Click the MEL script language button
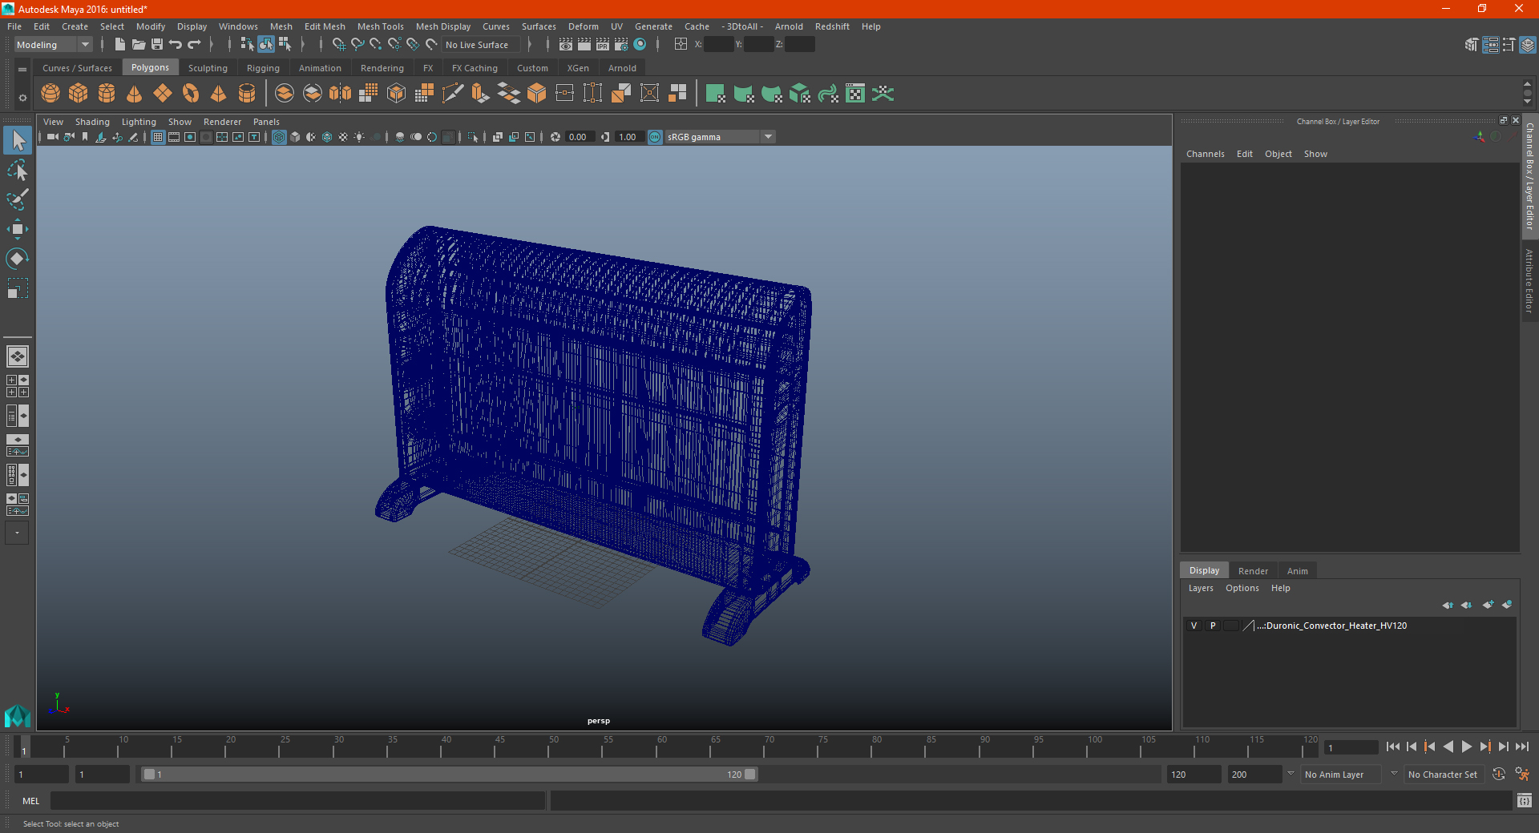This screenshot has height=833, width=1539. tap(31, 801)
